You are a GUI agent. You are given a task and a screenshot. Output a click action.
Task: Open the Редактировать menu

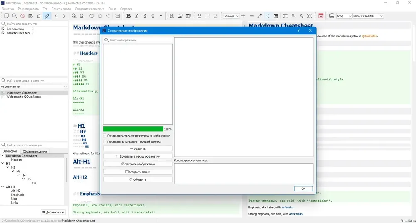[x=28, y=9]
